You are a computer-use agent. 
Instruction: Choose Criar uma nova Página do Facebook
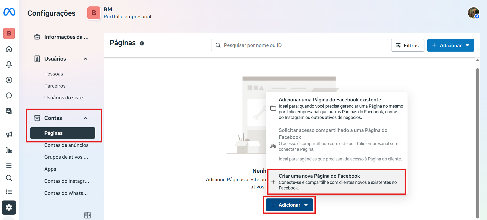click(337, 182)
